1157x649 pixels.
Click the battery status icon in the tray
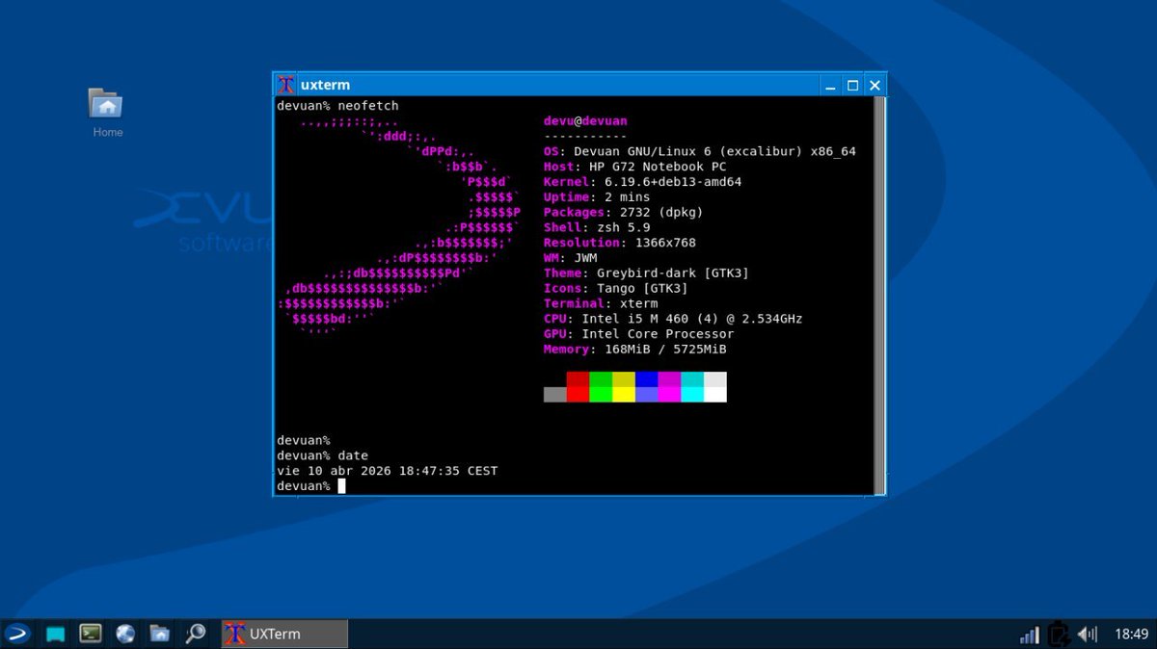1058,634
